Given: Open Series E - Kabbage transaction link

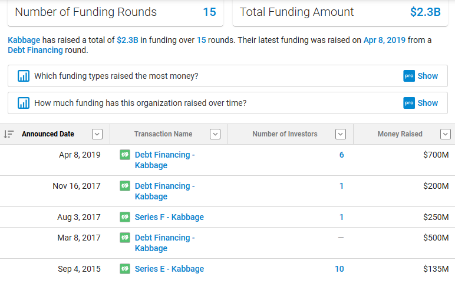Looking at the screenshot, I should click(169, 269).
